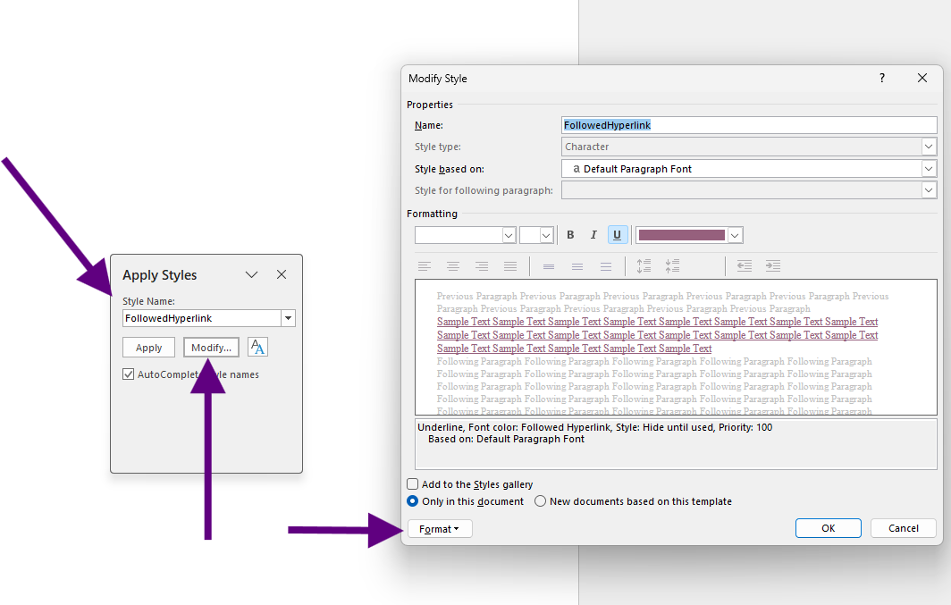The height and width of the screenshot is (605, 951).
Task: Open the font color dropdown arrow
Action: (x=735, y=235)
